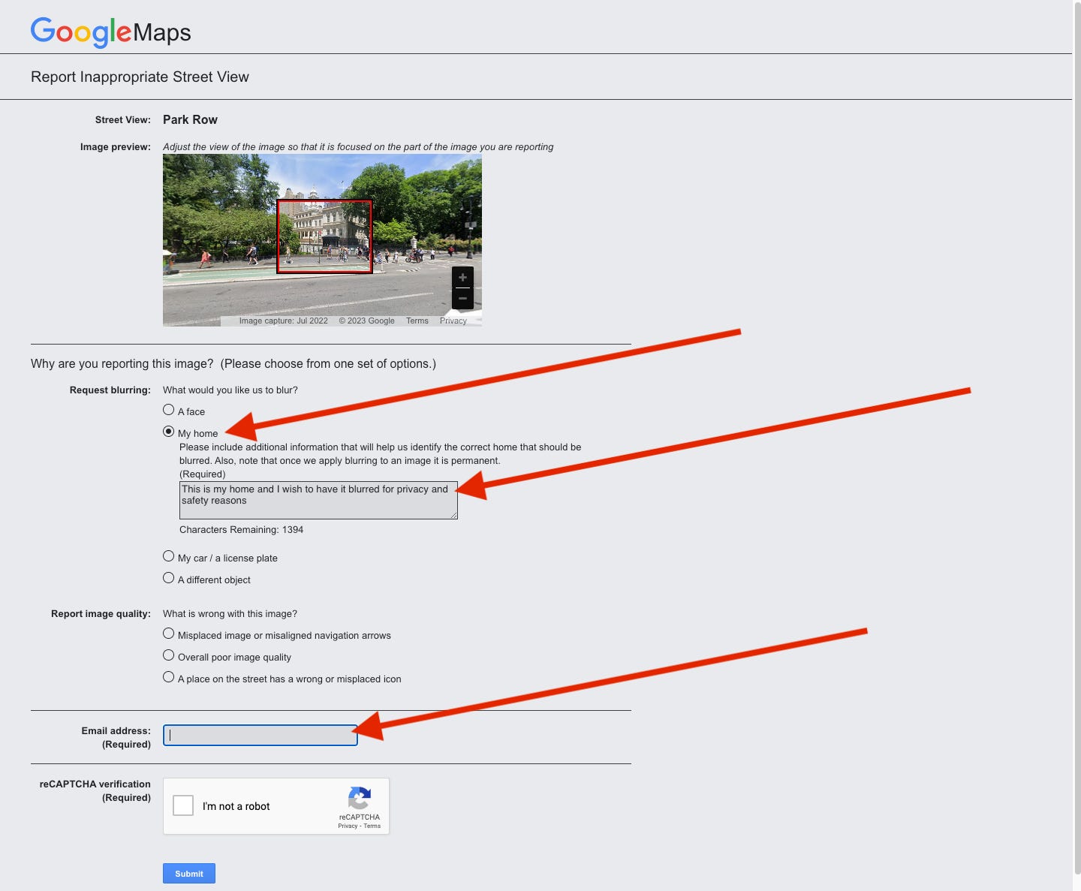Click the Google Maps logo
This screenshot has width=1081, height=891.
pos(111,32)
